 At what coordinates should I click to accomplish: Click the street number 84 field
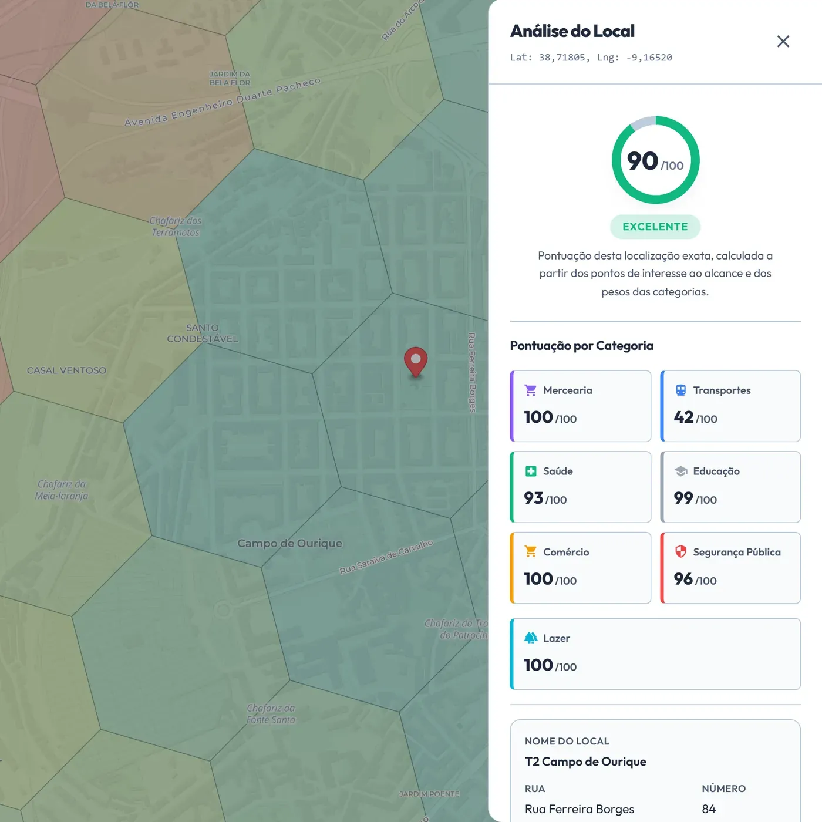(709, 809)
